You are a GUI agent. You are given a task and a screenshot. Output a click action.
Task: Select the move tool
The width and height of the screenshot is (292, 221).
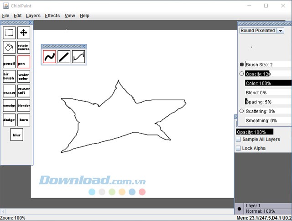tap(24, 32)
